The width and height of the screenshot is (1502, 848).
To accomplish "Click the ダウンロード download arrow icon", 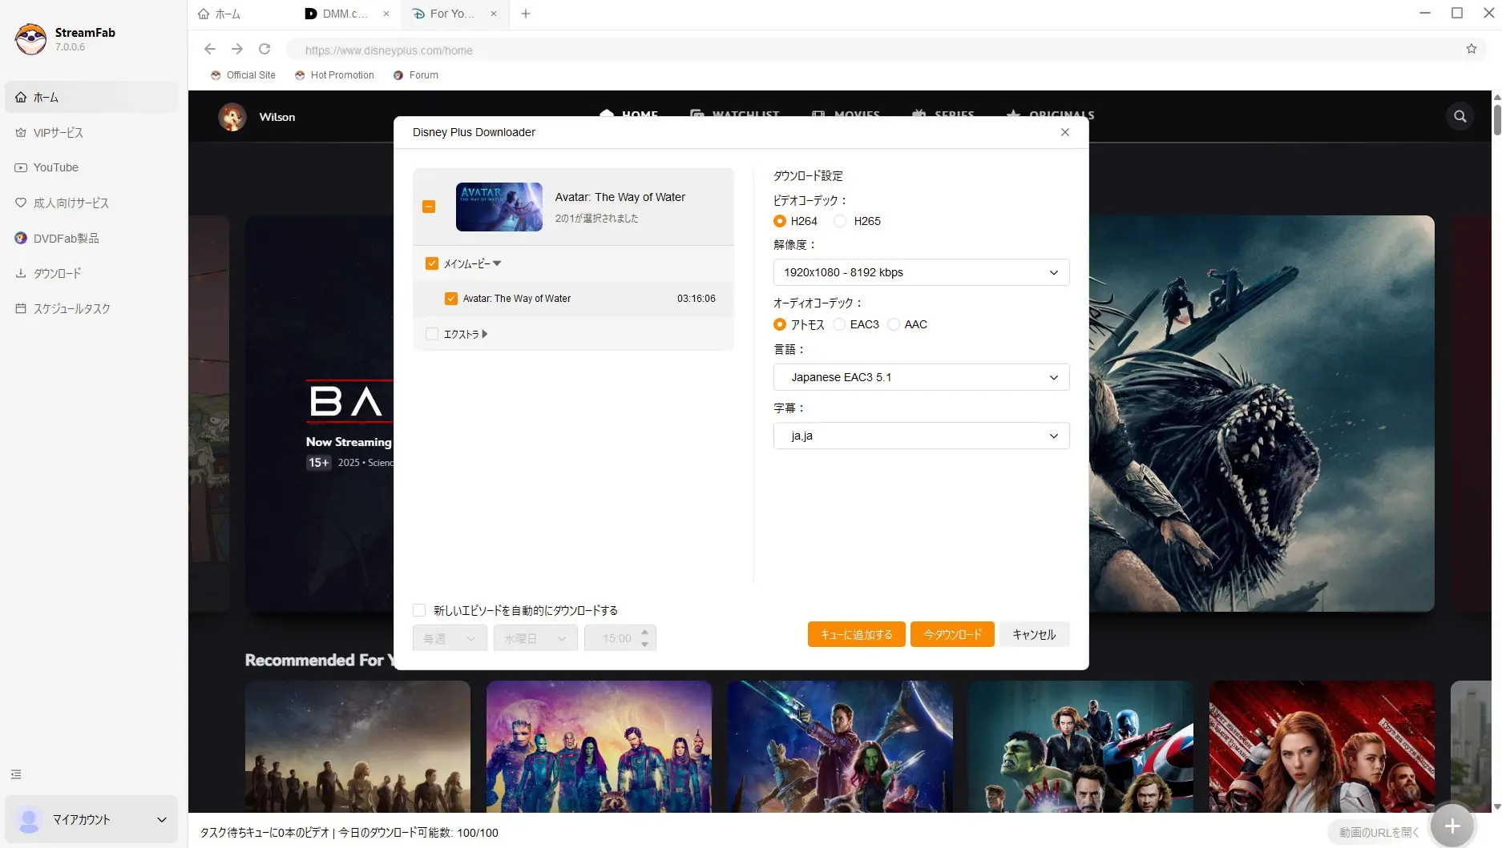I will [21, 273].
